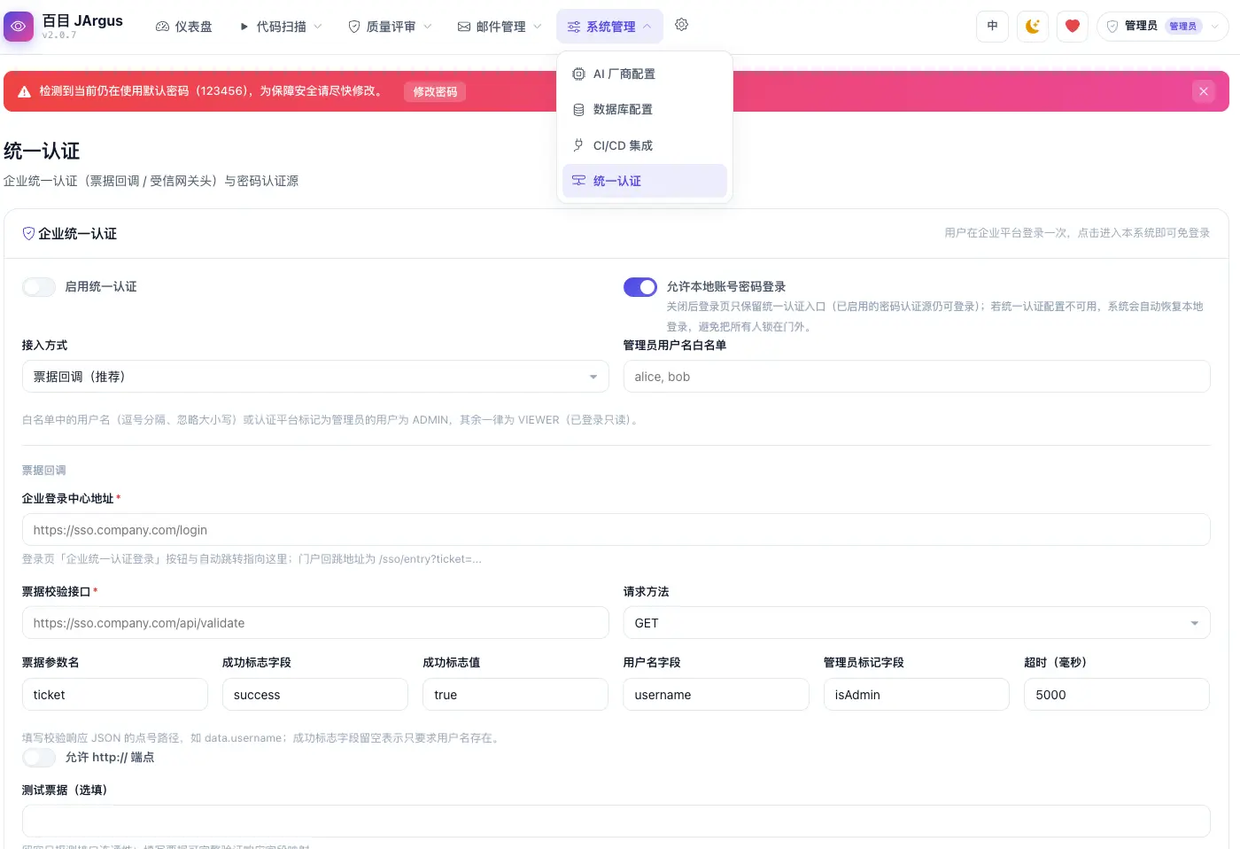This screenshot has width=1240, height=849.
Task: Click the AI 厂商配置 chip icon
Action: coord(578,74)
